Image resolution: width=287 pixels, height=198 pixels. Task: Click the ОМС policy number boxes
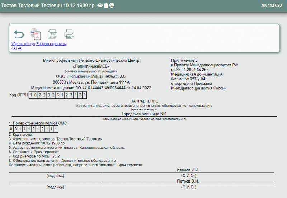click(33, 129)
